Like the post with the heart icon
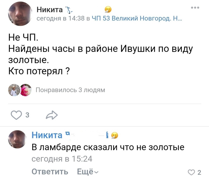This screenshot has height=183, width=209. click(16, 115)
